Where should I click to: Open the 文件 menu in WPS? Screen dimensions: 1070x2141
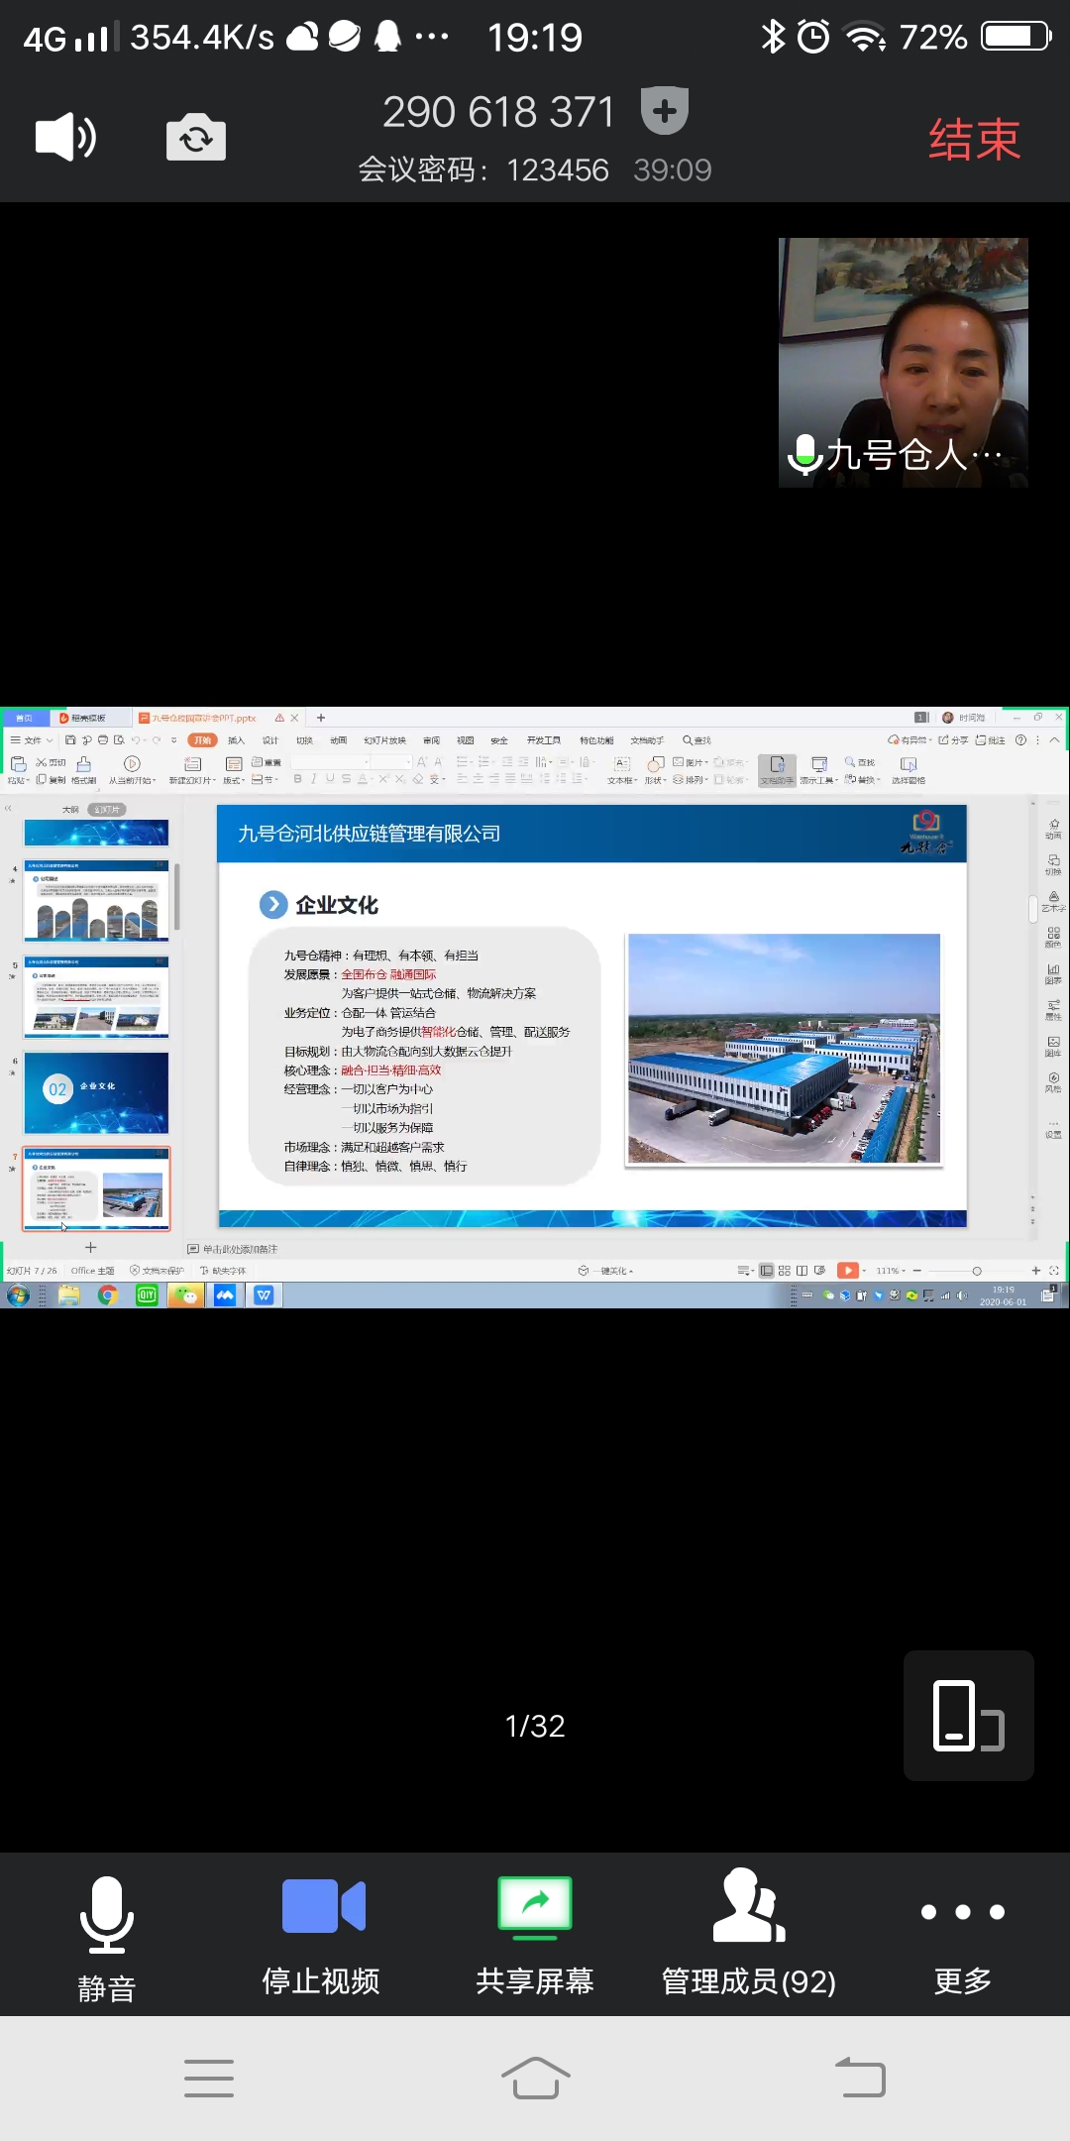click(x=32, y=740)
